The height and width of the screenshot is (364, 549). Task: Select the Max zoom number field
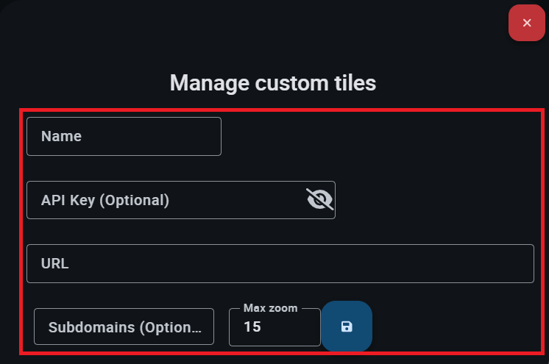click(x=274, y=327)
